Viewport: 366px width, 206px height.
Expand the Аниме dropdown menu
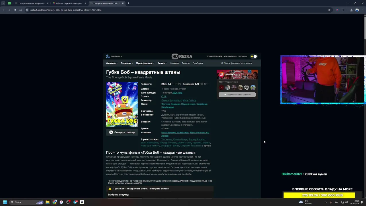[x=162, y=63]
